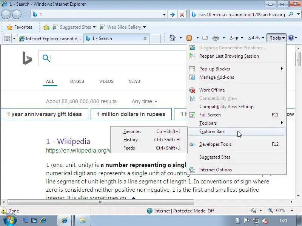Click the Favorites star button
The width and height of the screenshot is (302, 226).
[x=20, y=27]
